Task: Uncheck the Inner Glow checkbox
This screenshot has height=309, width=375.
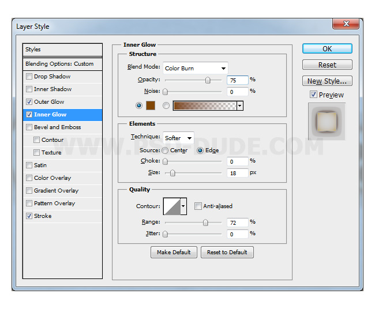Action: point(29,115)
